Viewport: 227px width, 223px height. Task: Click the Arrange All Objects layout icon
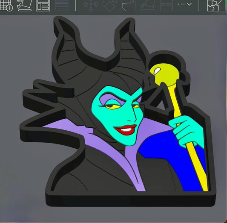point(43,6)
